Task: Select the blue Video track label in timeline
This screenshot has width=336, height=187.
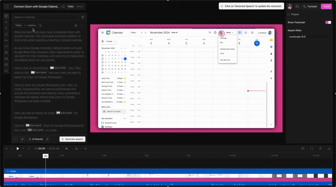Action: 12,171
